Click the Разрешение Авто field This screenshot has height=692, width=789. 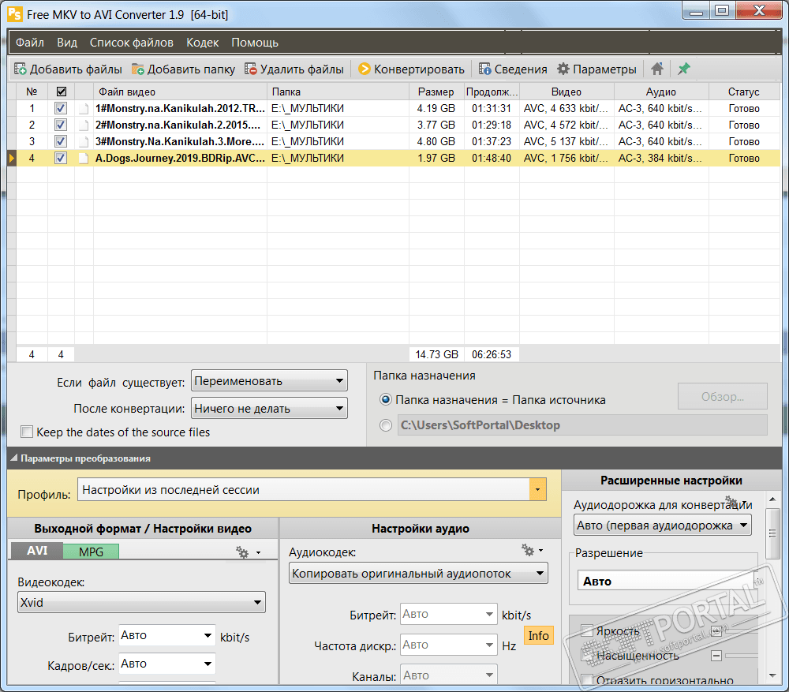pos(666,582)
